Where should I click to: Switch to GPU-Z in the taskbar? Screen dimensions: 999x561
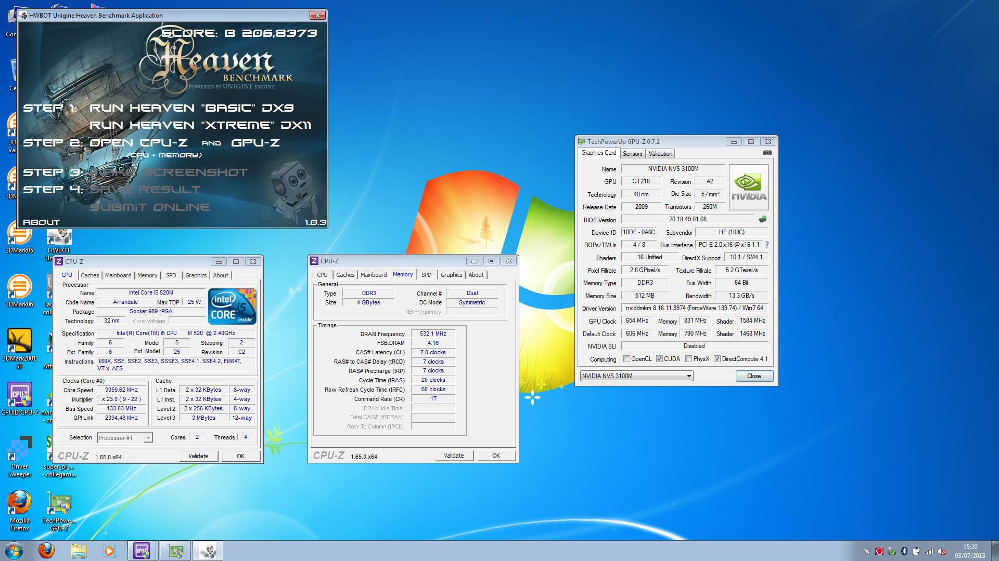click(x=175, y=551)
